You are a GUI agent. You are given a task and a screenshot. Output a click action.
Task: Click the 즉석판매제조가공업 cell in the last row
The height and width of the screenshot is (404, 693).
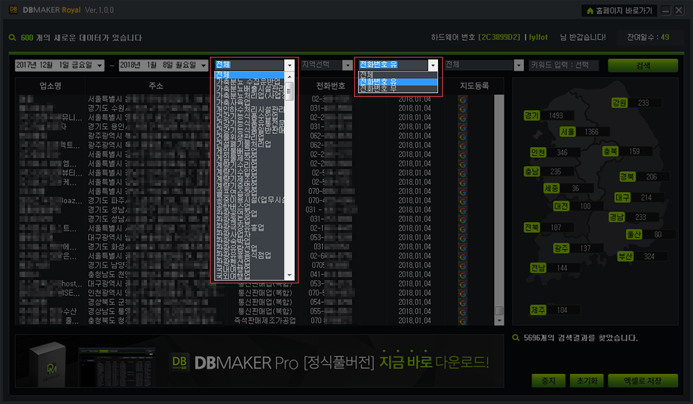click(x=265, y=320)
